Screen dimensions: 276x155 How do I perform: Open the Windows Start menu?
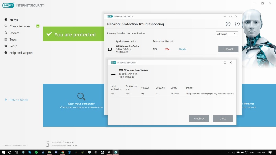(x=3, y=152)
